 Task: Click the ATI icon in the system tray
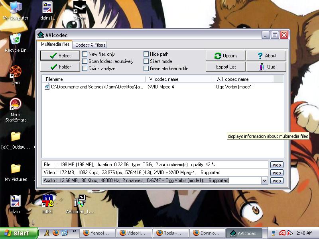282,233
